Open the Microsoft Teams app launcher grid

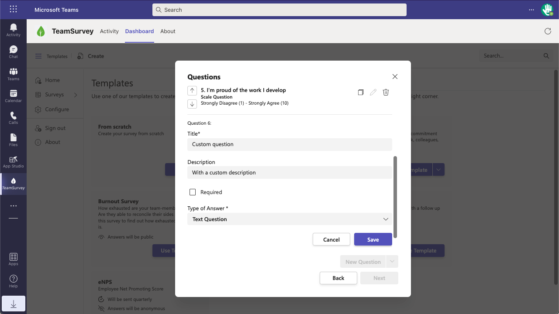pyautogui.click(x=13, y=9)
